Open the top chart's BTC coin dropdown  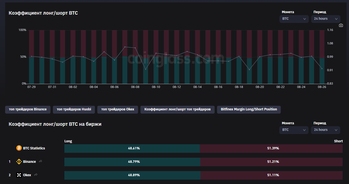tap(294, 19)
